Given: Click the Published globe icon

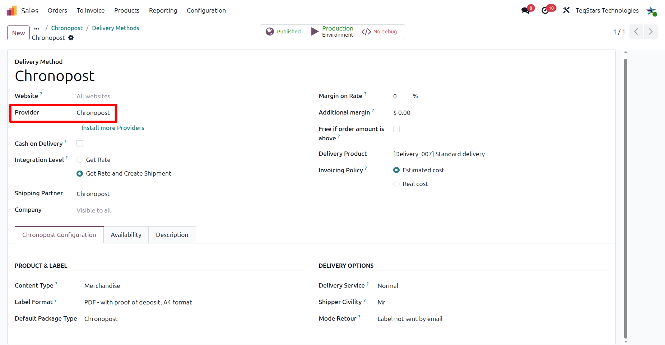Looking at the screenshot, I should [270, 32].
